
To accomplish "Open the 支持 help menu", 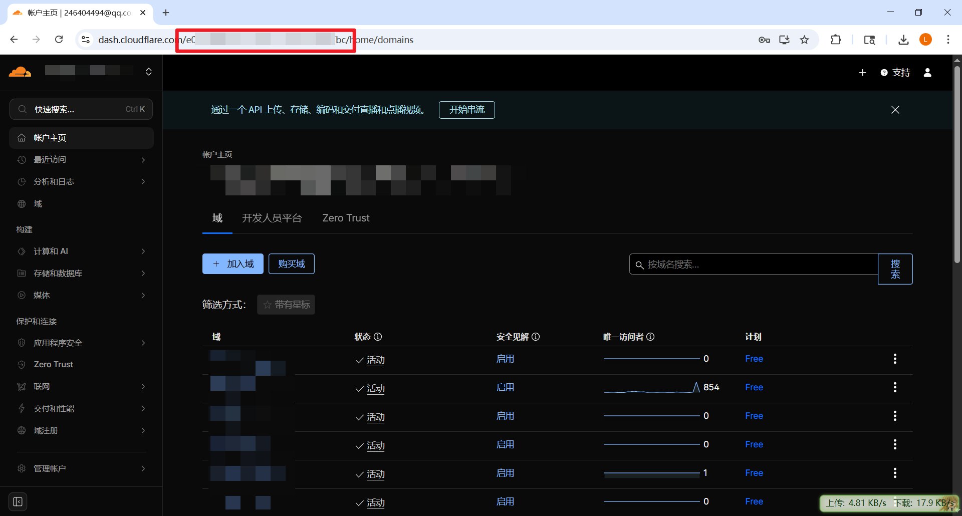I will (895, 73).
